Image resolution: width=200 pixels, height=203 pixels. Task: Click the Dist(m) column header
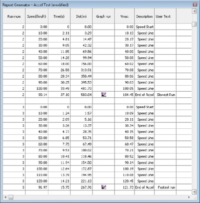tap(81, 16)
